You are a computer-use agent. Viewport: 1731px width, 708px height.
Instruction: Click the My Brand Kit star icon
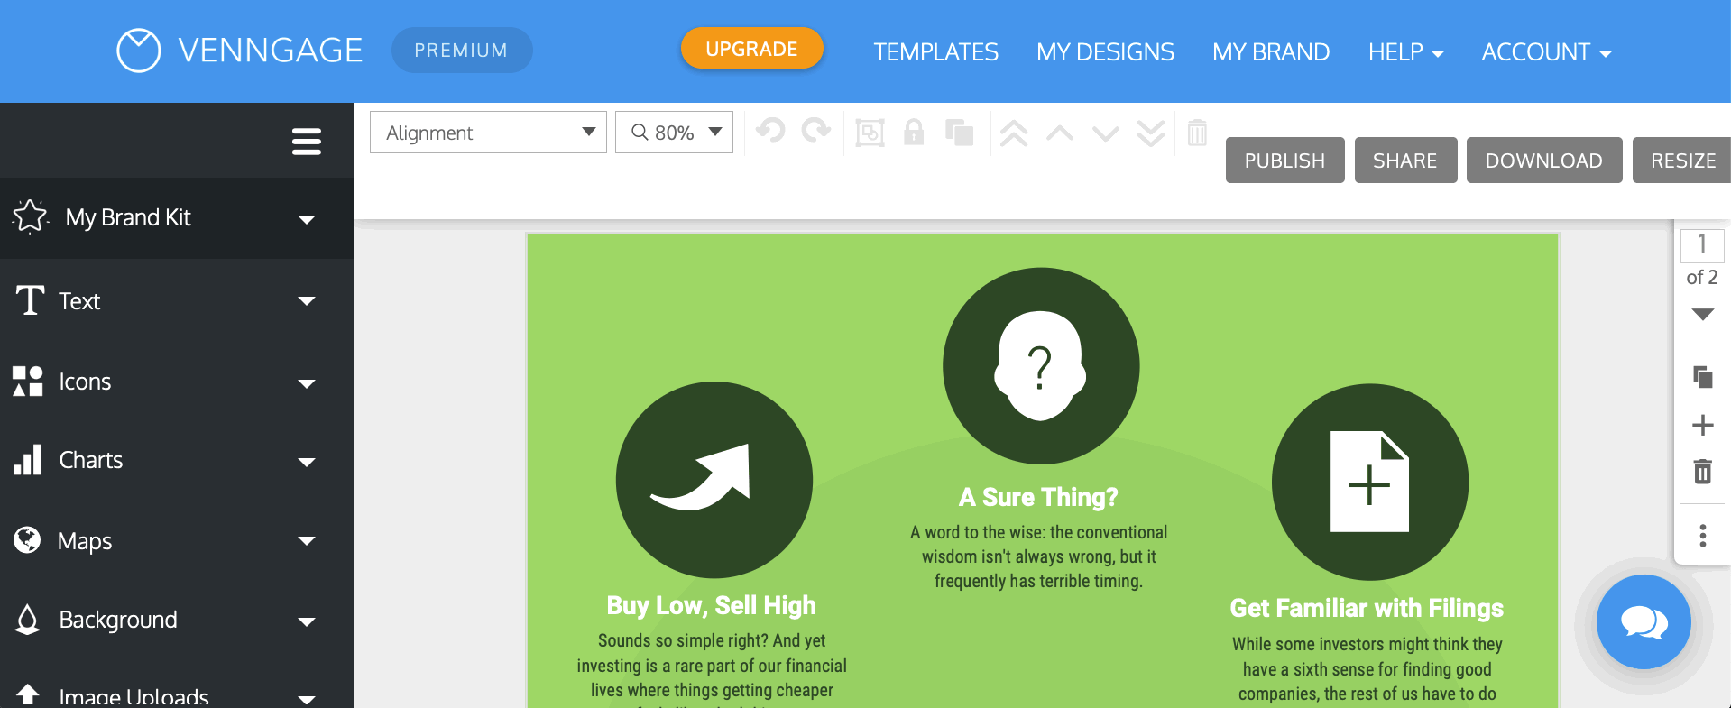point(30,217)
